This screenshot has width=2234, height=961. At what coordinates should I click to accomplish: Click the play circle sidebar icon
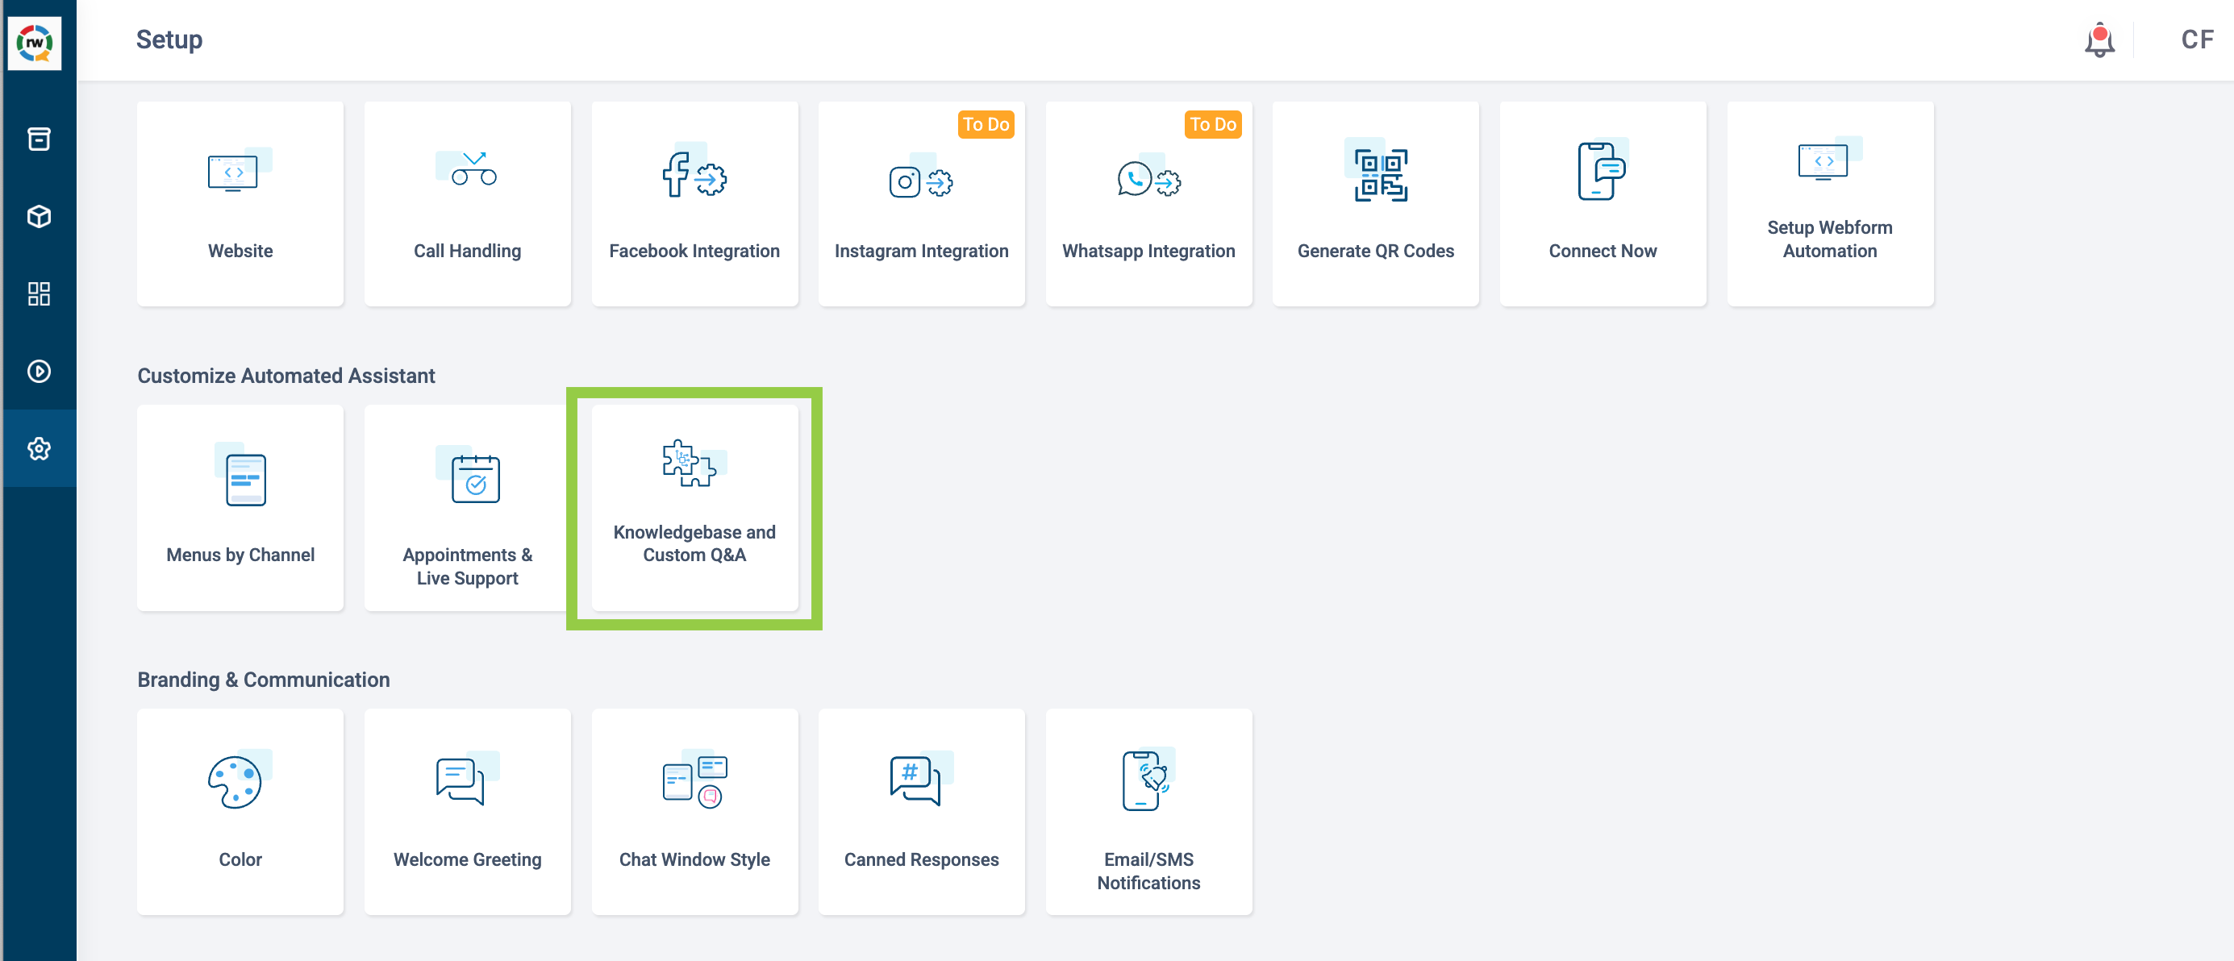pos(39,371)
